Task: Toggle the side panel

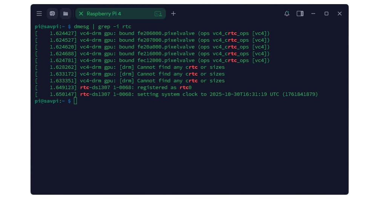Action: coord(300,14)
